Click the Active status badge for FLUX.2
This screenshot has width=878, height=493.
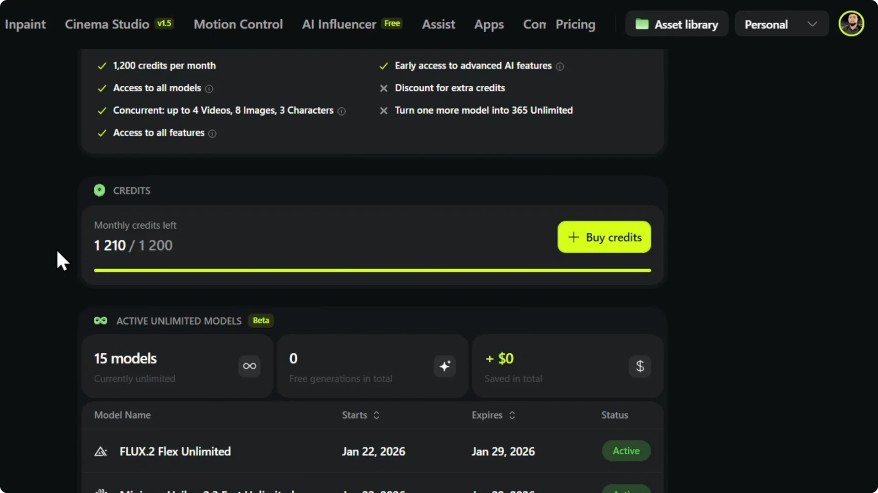coord(626,451)
